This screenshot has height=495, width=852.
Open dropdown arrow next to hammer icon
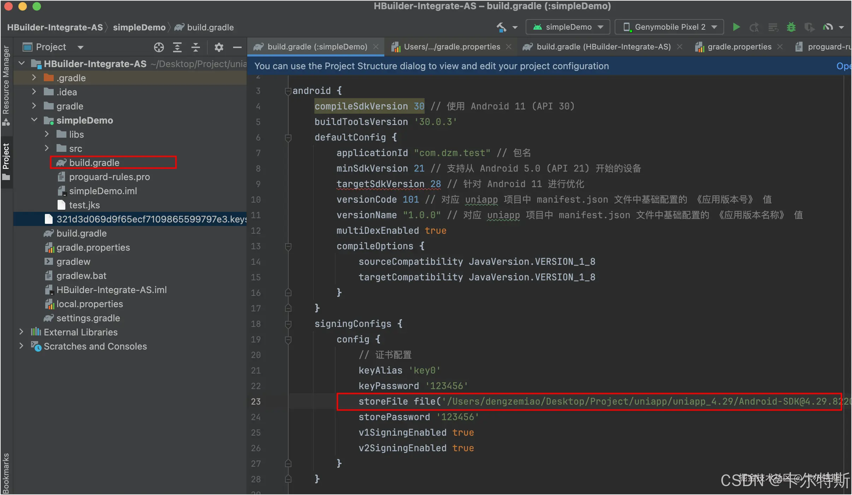(515, 28)
